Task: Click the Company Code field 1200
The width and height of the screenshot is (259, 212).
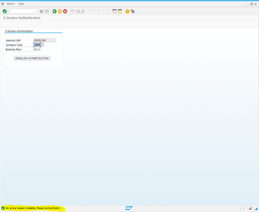Action: 37,45
